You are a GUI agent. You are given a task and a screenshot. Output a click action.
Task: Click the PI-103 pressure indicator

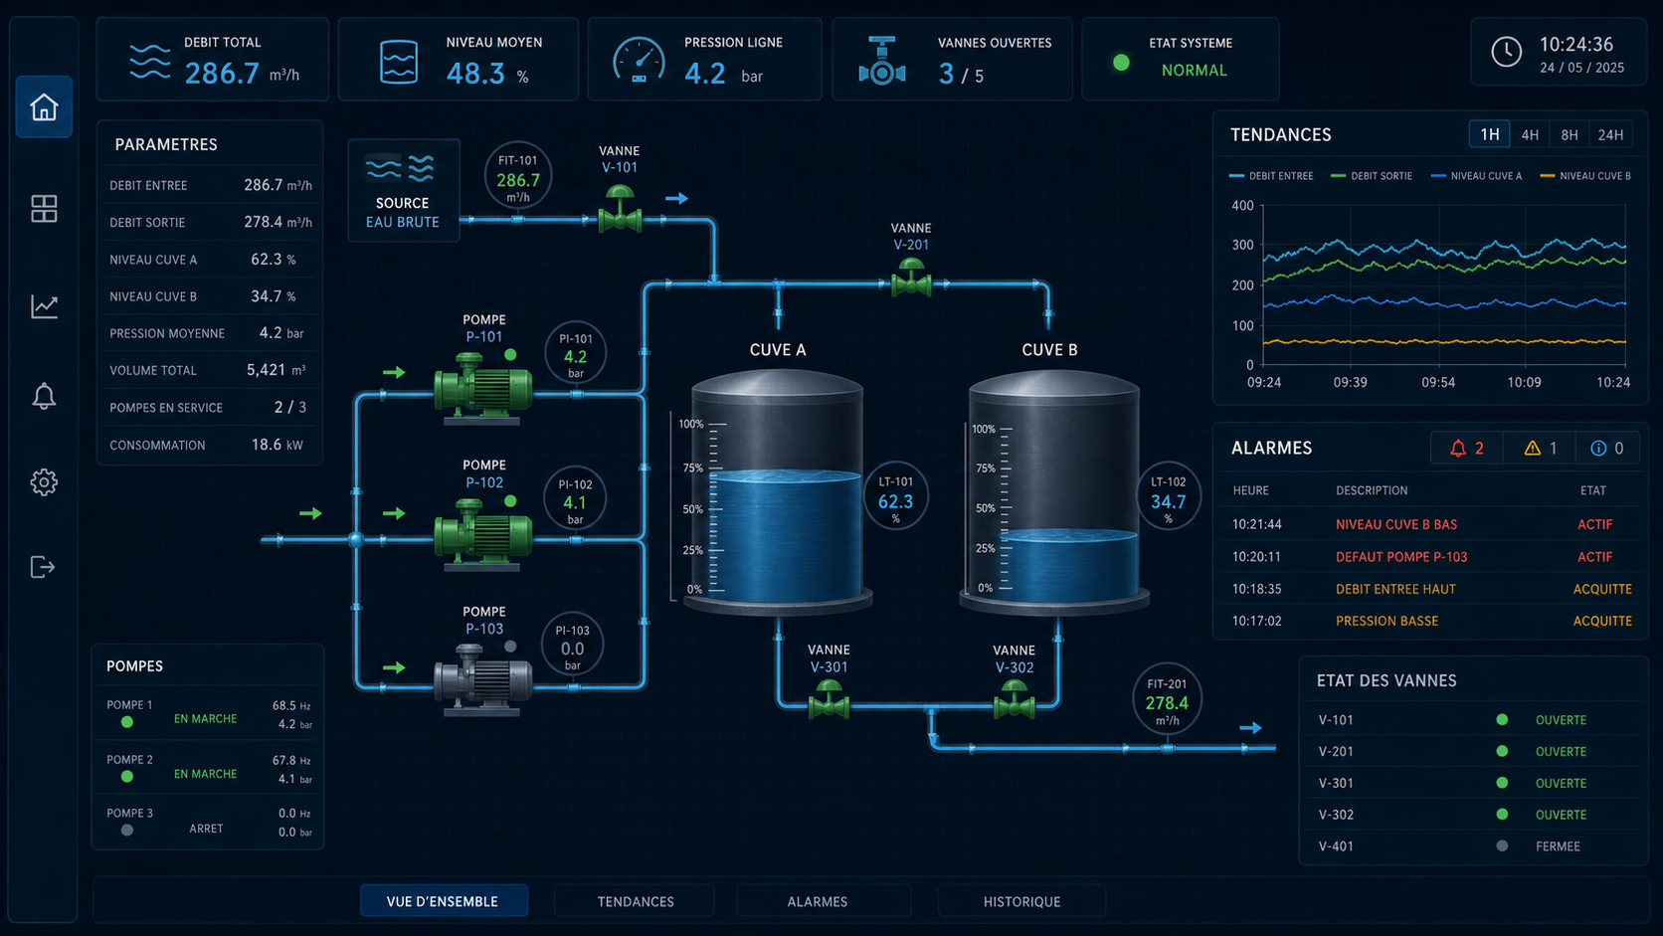pos(573,645)
